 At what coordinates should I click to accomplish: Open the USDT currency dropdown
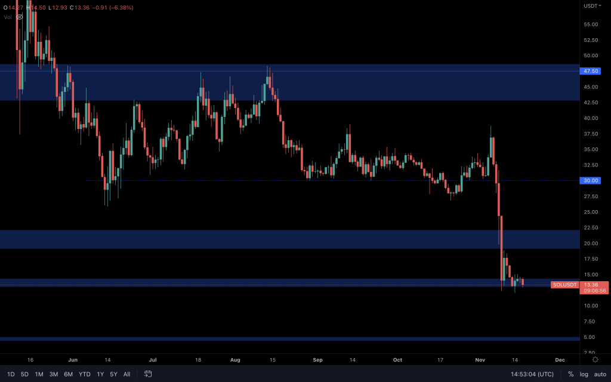tap(593, 6)
